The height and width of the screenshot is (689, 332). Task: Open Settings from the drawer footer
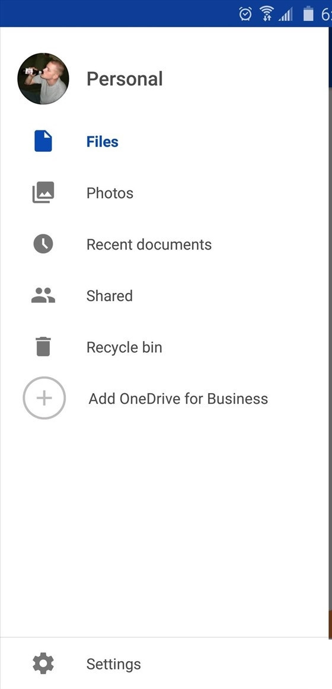114,664
